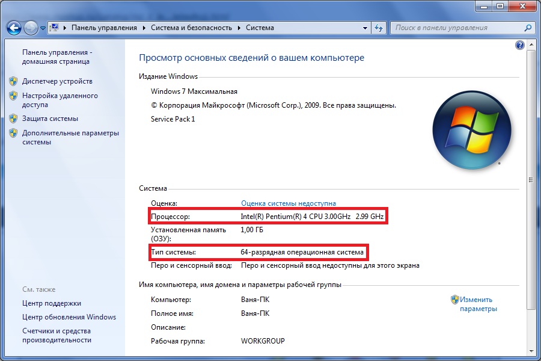Open Оценка системы недоступна link

coord(289,203)
